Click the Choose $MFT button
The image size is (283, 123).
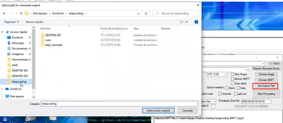pos(266,80)
